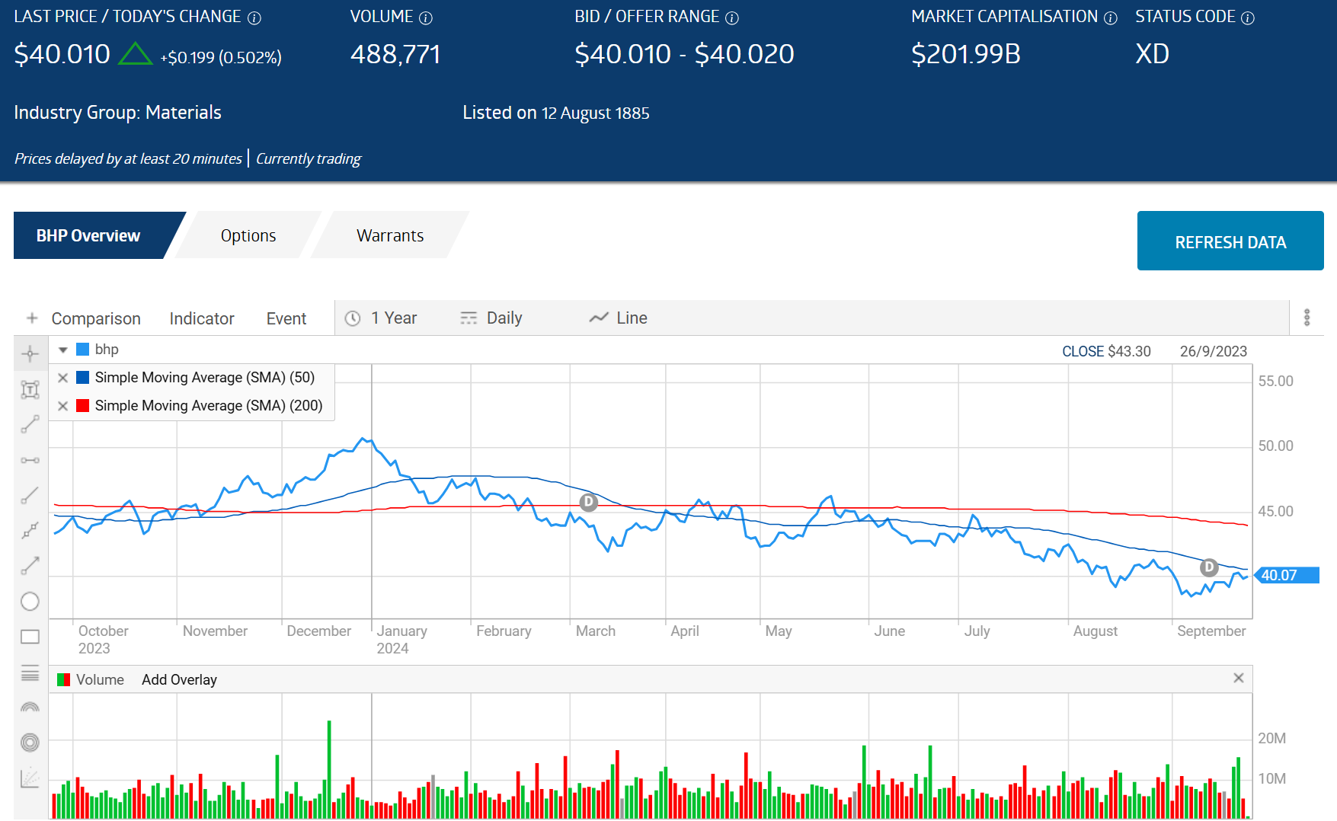
Task: Select the text annotation tool
Action: [x=30, y=390]
